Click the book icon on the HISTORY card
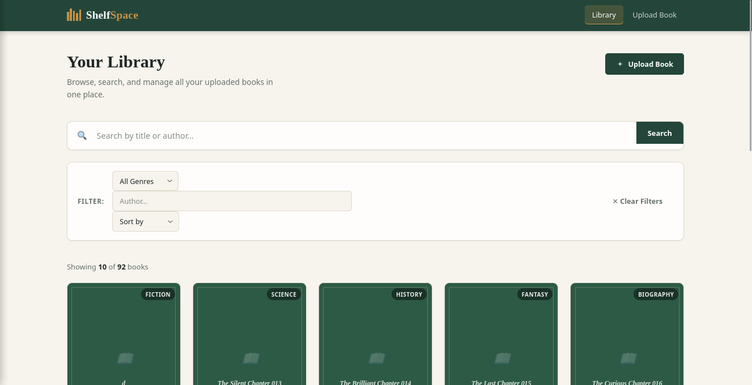The height and width of the screenshot is (385, 752). (x=376, y=358)
